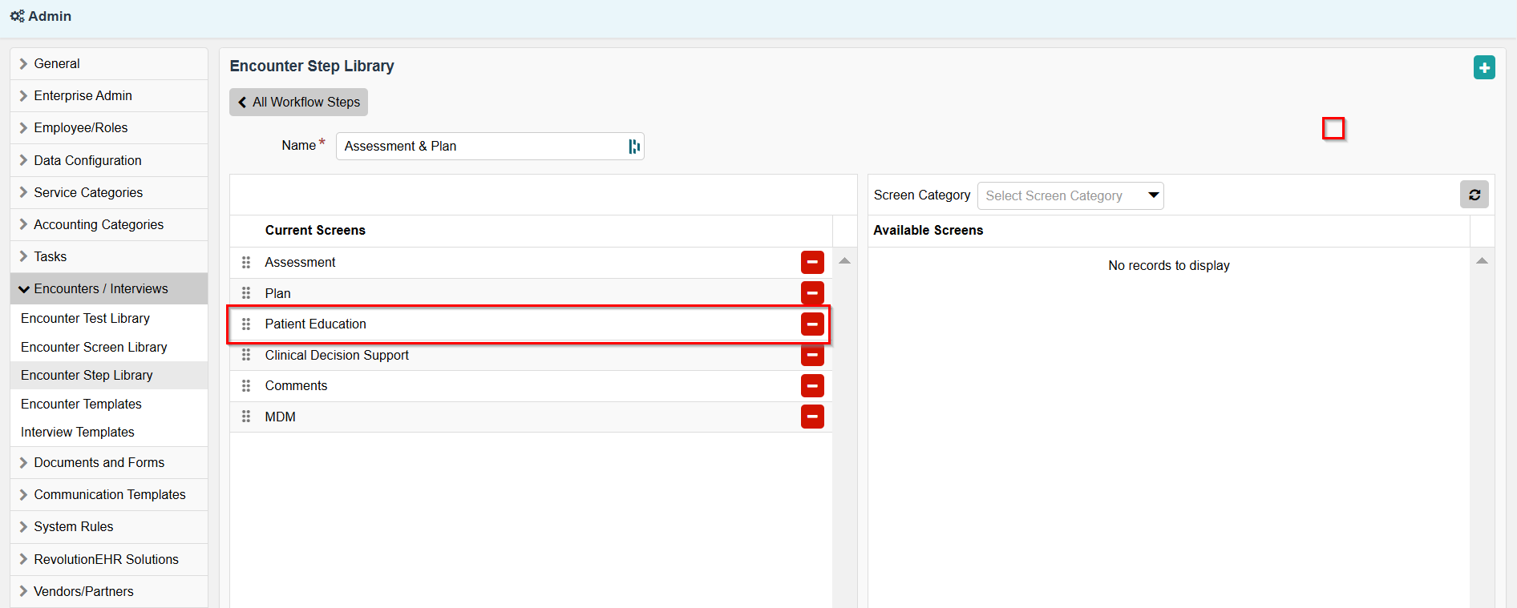The width and height of the screenshot is (1517, 608).
Task: Click the refresh icon for available screens
Action: 1474,195
